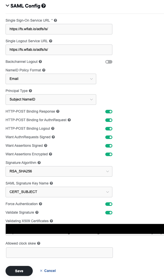Image resolution: width=164 pixels, height=280 pixels.
Task: Turn off Force Authentication toggle
Action: 109,204
